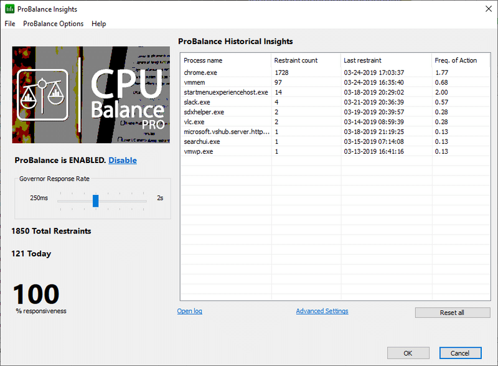Select the vlc.exe process entry
498x366 pixels.
[x=249, y=121]
